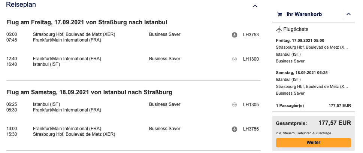Click flight number LH3753
Image resolution: width=363 pixels, height=153 pixels.
[x=251, y=35]
